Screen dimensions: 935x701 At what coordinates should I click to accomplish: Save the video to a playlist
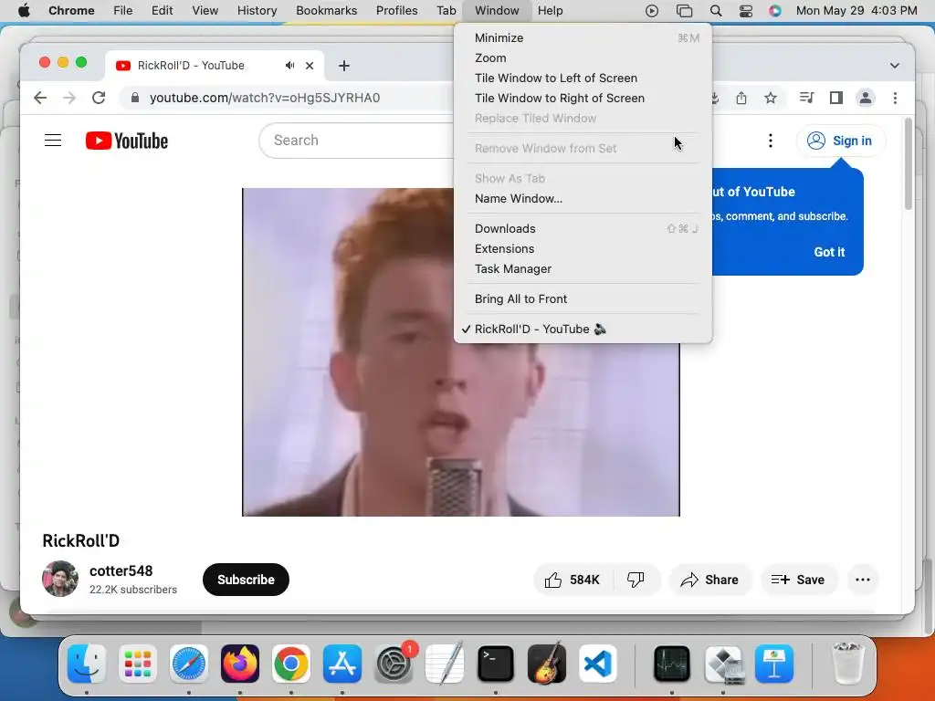798,580
